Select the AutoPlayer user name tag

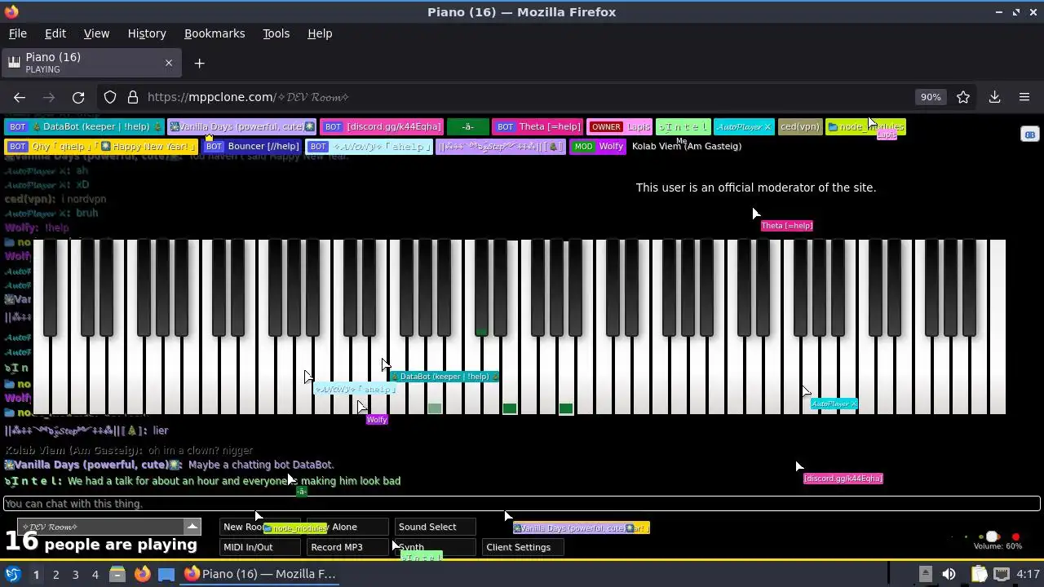[x=744, y=126]
